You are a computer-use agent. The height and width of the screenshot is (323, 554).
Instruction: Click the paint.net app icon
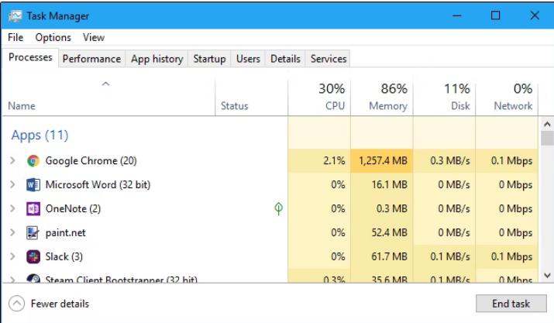point(33,233)
